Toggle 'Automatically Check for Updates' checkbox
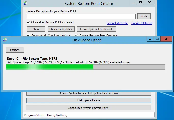This screenshot has height=120, width=174. [28, 35]
